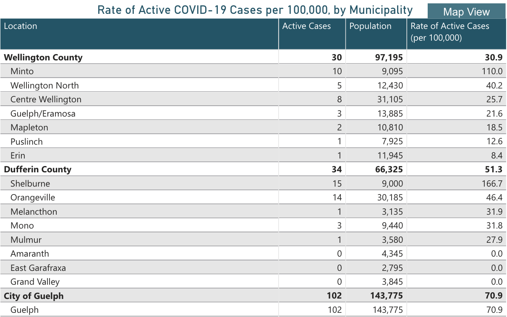The width and height of the screenshot is (507, 317).
Task: Click Shelburne's 166.7 rate value
Action: (494, 184)
